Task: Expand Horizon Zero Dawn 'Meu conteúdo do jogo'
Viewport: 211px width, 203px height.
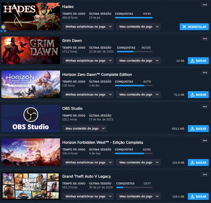Action: click(138, 95)
